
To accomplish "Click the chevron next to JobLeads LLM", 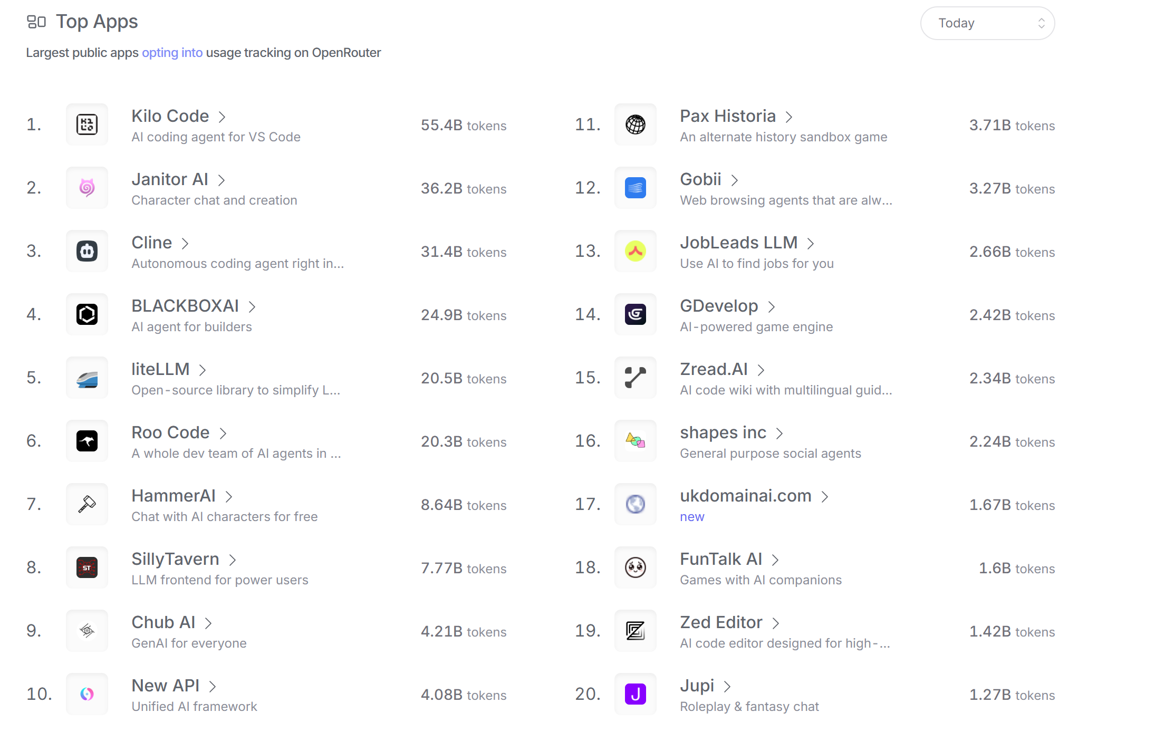I will pyautogui.click(x=811, y=244).
